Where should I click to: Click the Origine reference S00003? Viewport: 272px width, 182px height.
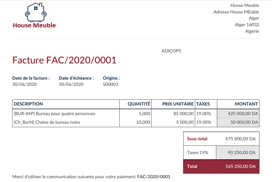click(110, 84)
